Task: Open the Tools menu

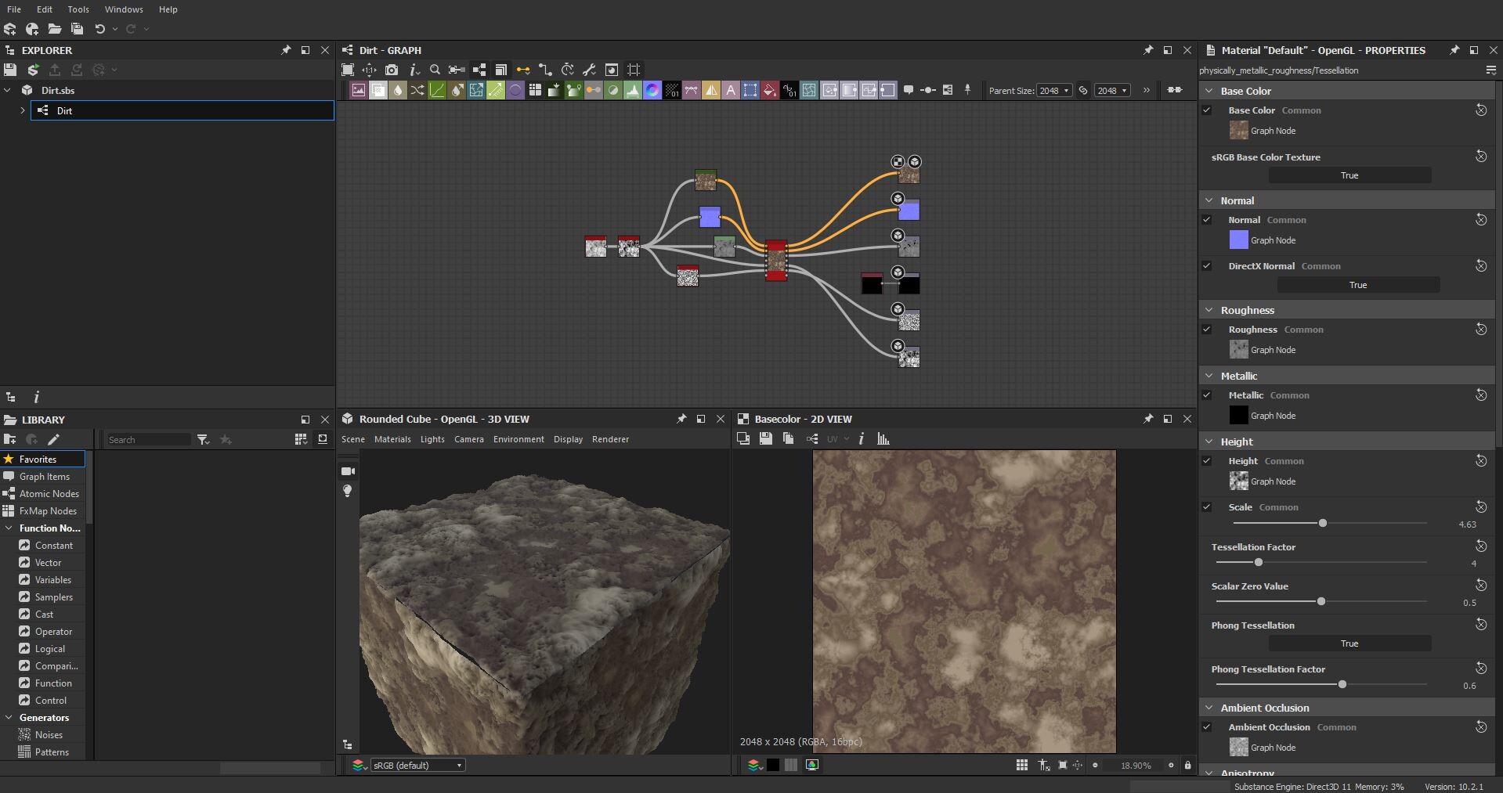Action: [78, 9]
